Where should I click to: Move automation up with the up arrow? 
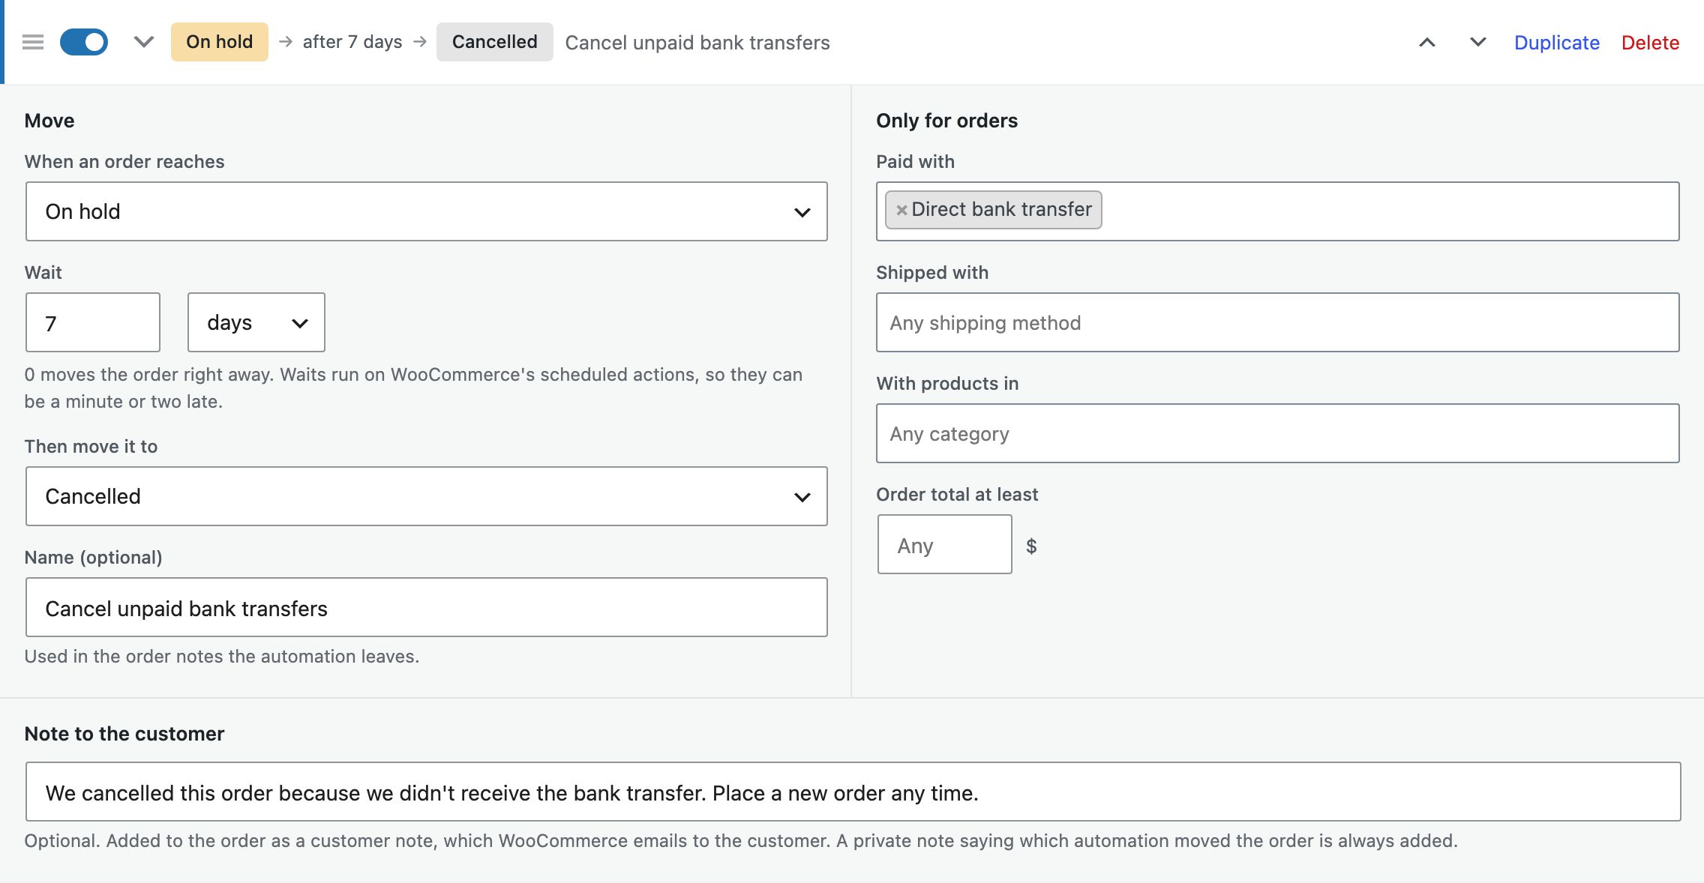[1427, 42]
